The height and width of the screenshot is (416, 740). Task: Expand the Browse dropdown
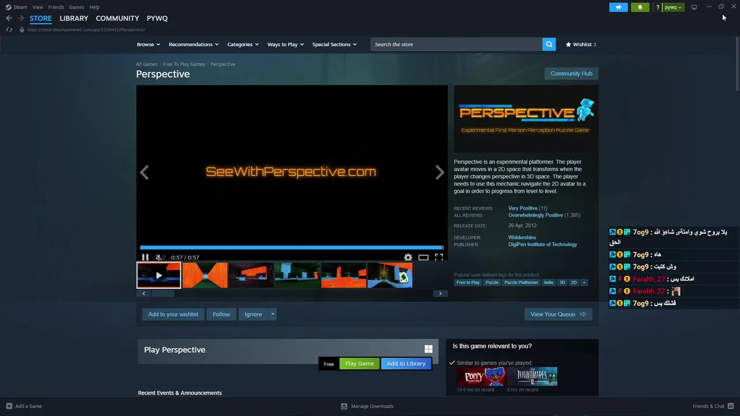tap(149, 44)
